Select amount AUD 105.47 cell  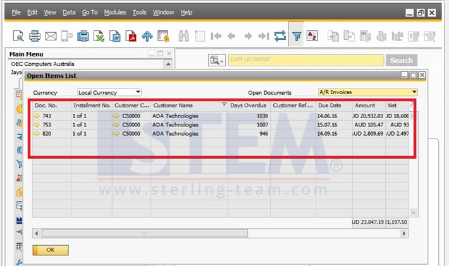point(369,124)
